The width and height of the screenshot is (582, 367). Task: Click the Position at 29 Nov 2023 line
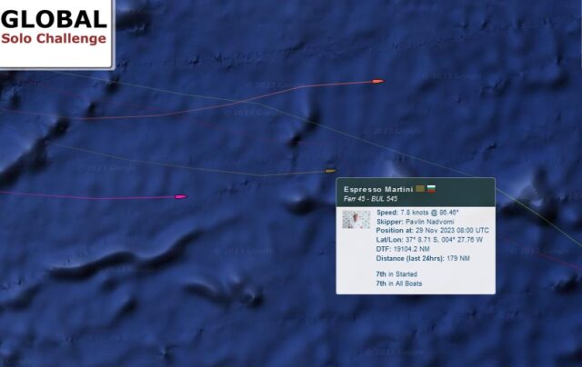tap(433, 230)
